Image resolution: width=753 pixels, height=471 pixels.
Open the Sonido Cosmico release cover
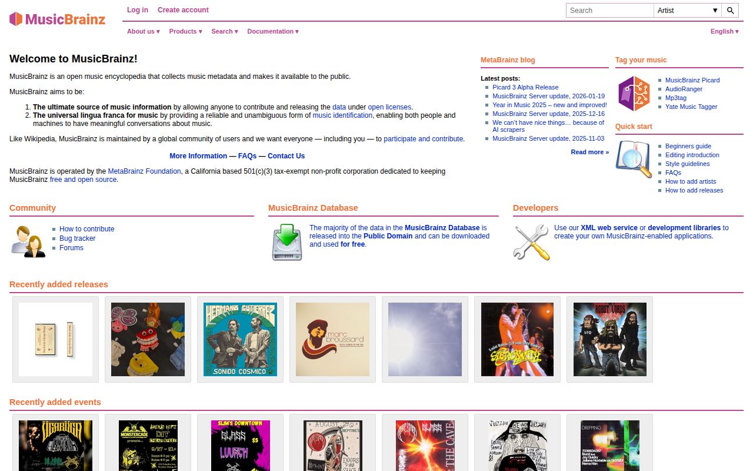[x=240, y=339]
